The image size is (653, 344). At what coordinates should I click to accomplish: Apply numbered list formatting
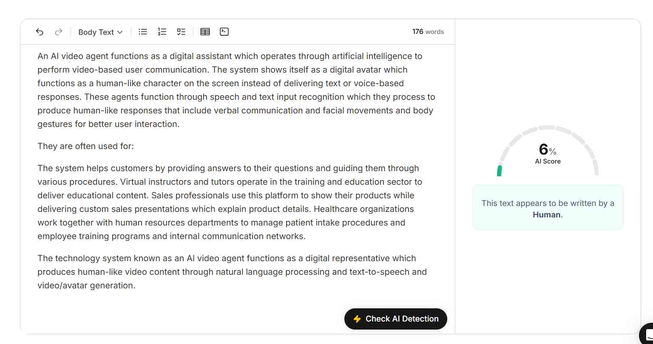pyautogui.click(x=162, y=31)
